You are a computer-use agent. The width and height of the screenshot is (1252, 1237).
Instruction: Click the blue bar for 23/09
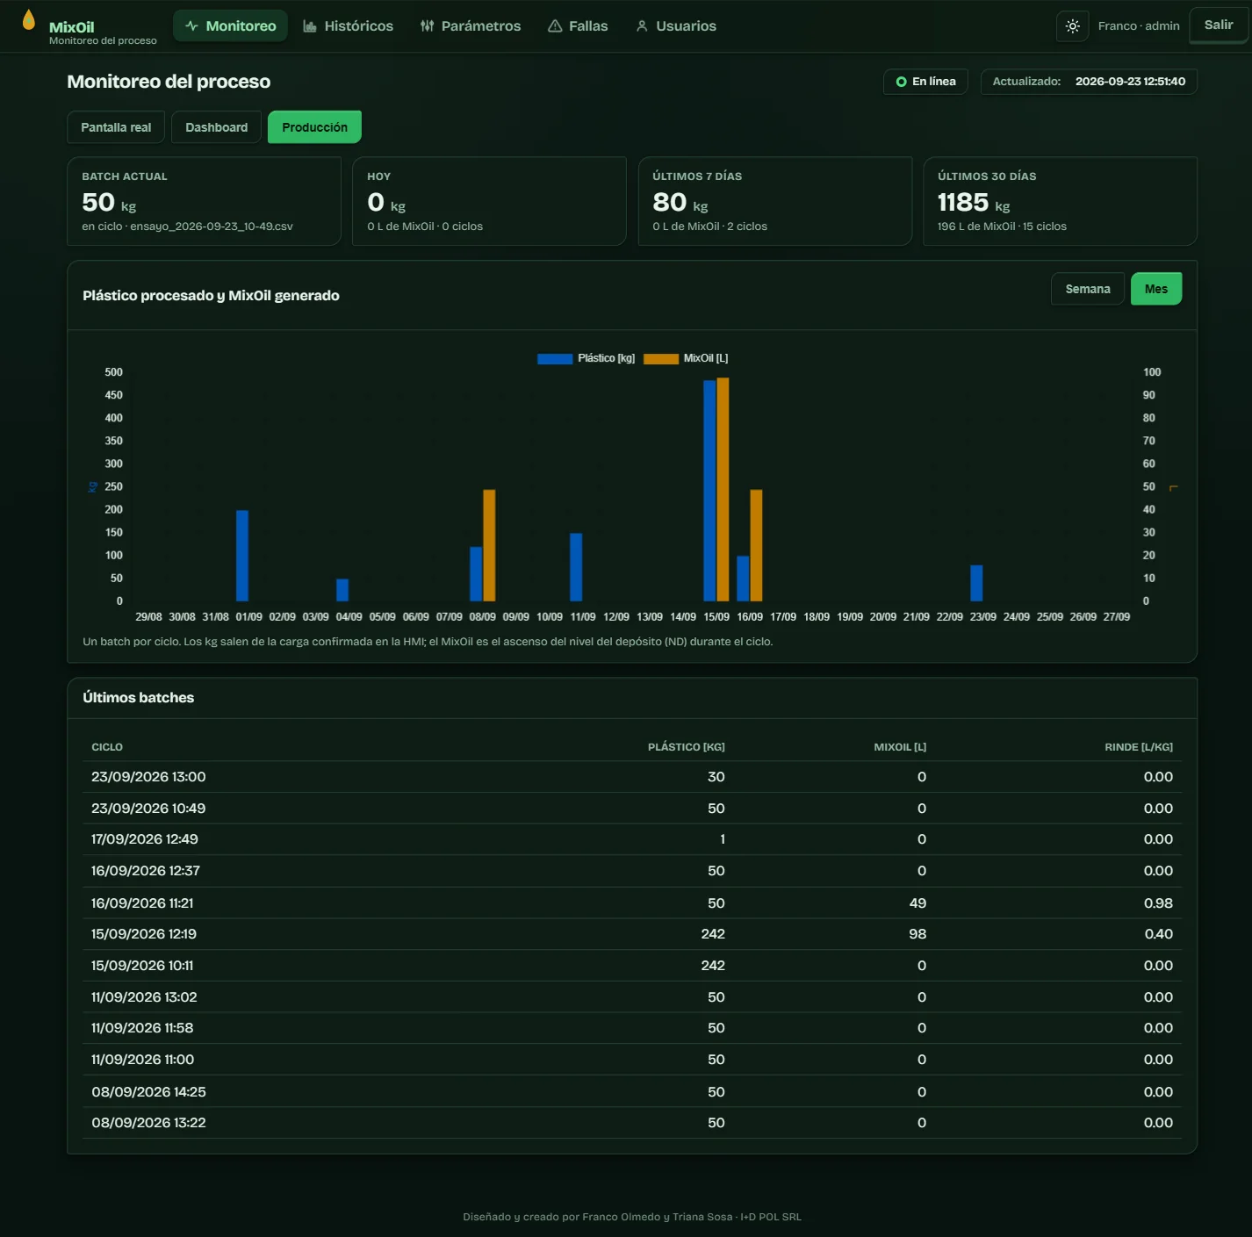(x=976, y=583)
